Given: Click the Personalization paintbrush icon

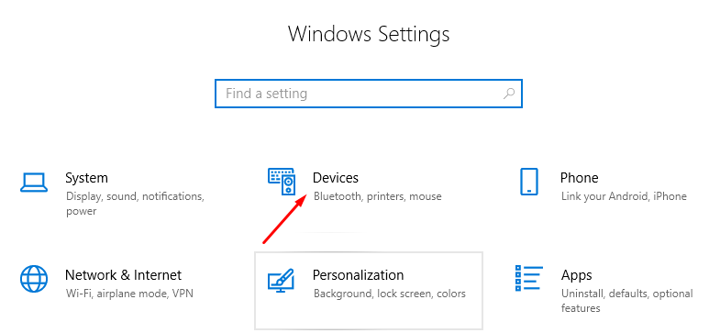Looking at the screenshot, I should [281, 280].
